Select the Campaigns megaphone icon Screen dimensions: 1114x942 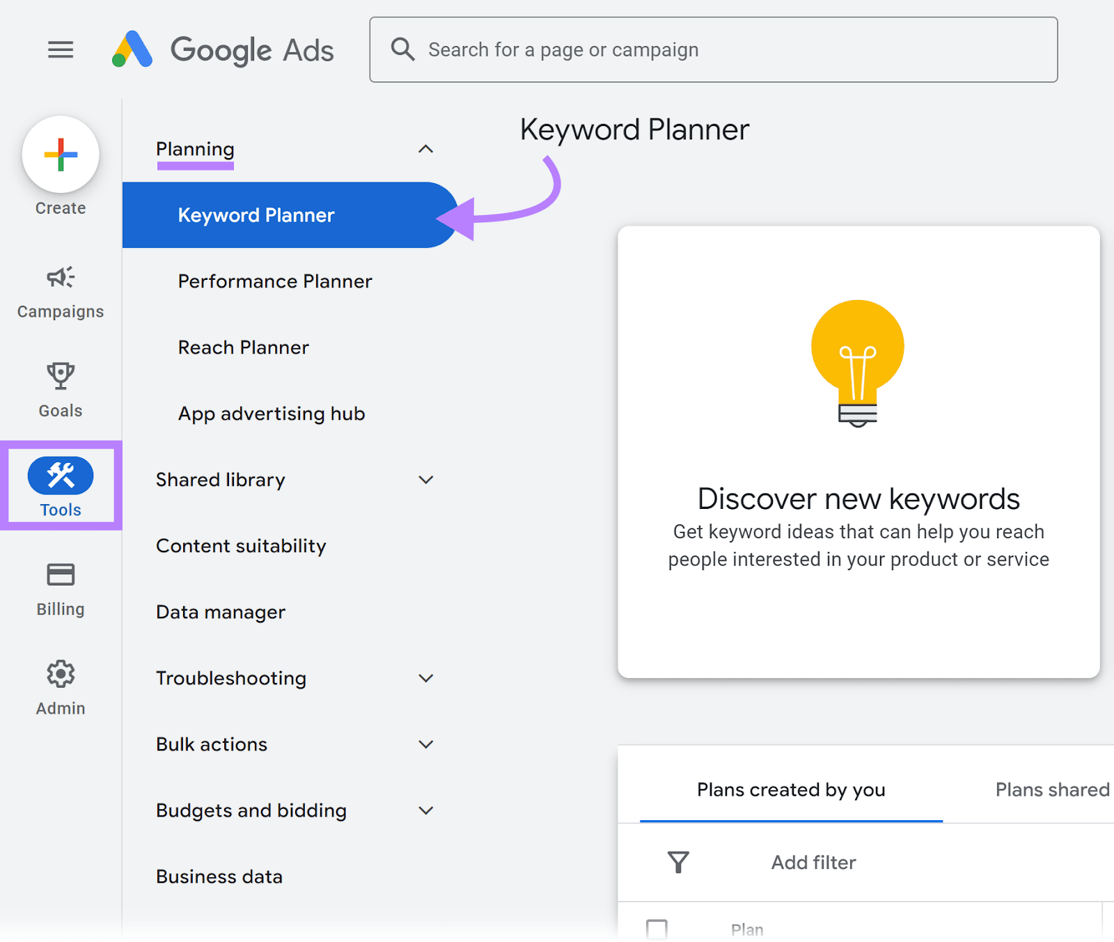point(60,277)
